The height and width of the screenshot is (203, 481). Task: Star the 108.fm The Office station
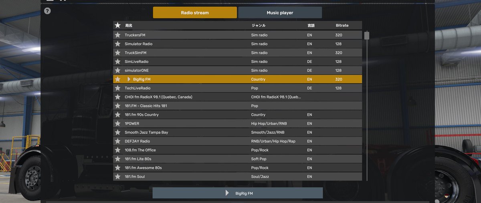pos(117,150)
